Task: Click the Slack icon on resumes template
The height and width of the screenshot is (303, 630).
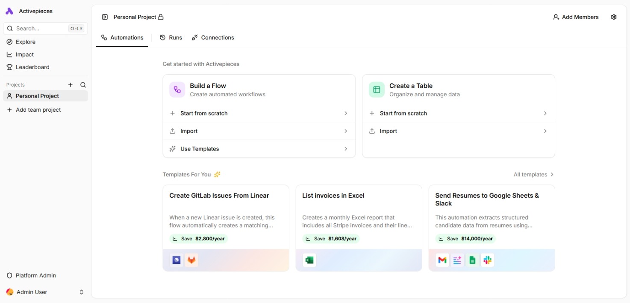Action: click(487, 260)
